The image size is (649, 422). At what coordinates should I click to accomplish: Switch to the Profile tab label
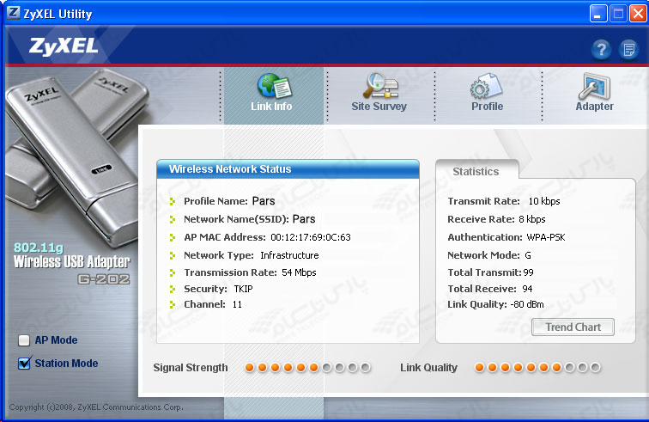click(487, 106)
